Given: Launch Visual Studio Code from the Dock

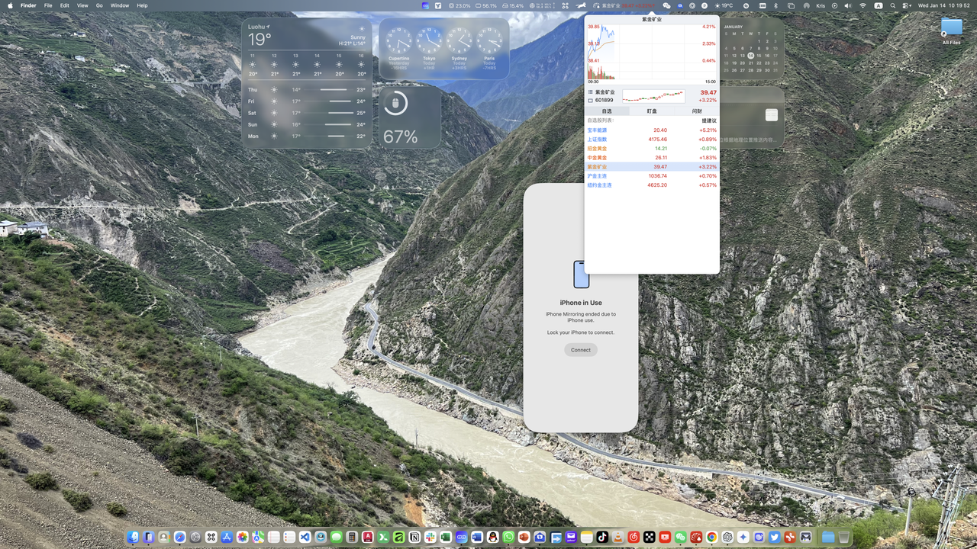Looking at the screenshot, I should 303,538.
